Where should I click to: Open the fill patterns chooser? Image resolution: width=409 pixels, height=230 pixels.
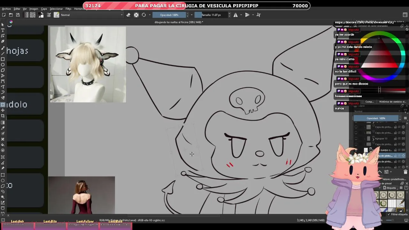tap(33, 15)
